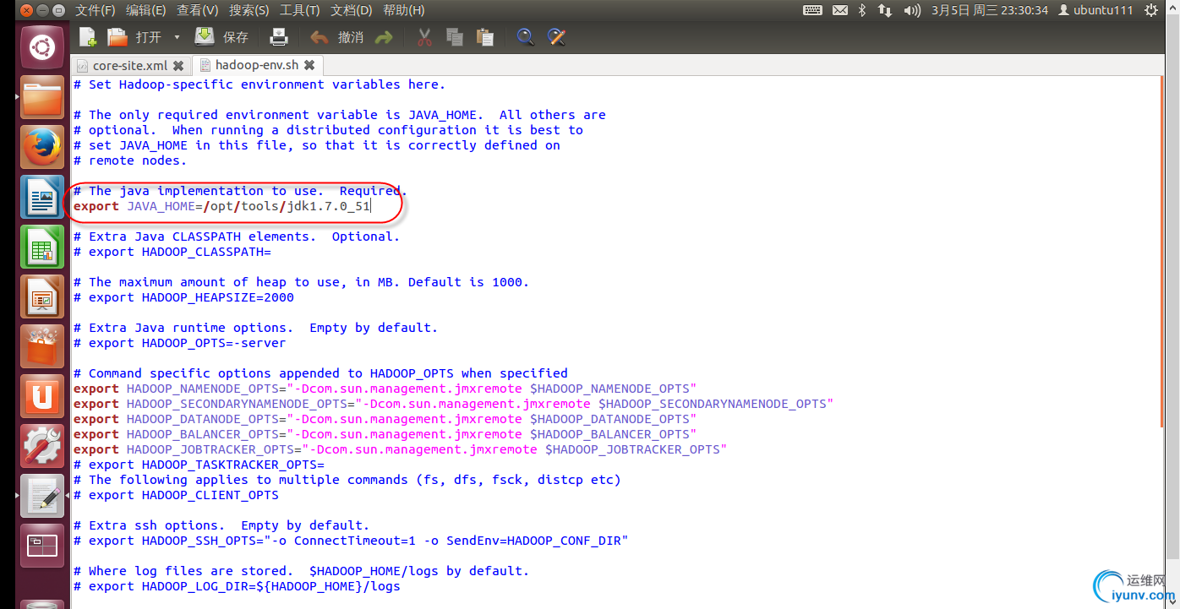Image resolution: width=1180 pixels, height=609 pixels.
Task: Launch LibreOffice Writer from launcher
Action: point(42,197)
